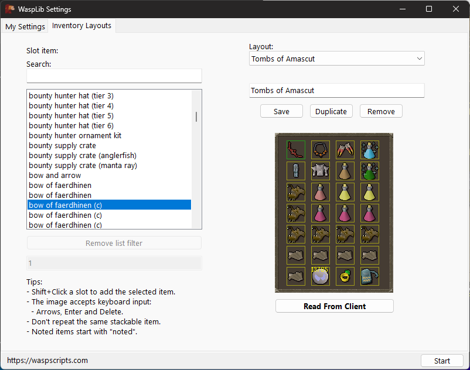
Task: Select the green sparkly divine potion slot
Action: point(369,171)
